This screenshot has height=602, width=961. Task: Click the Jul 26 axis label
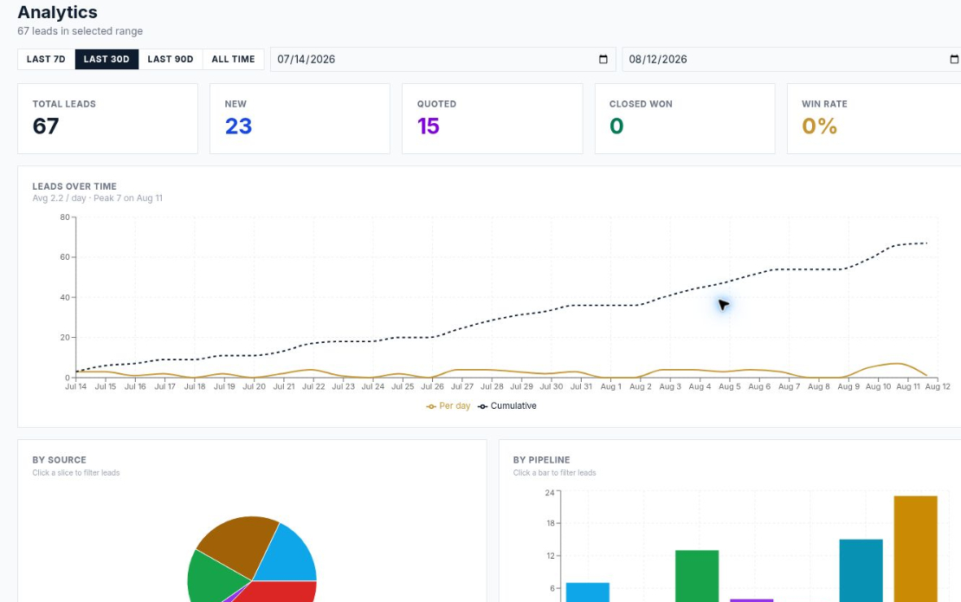(x=433, y=387)
